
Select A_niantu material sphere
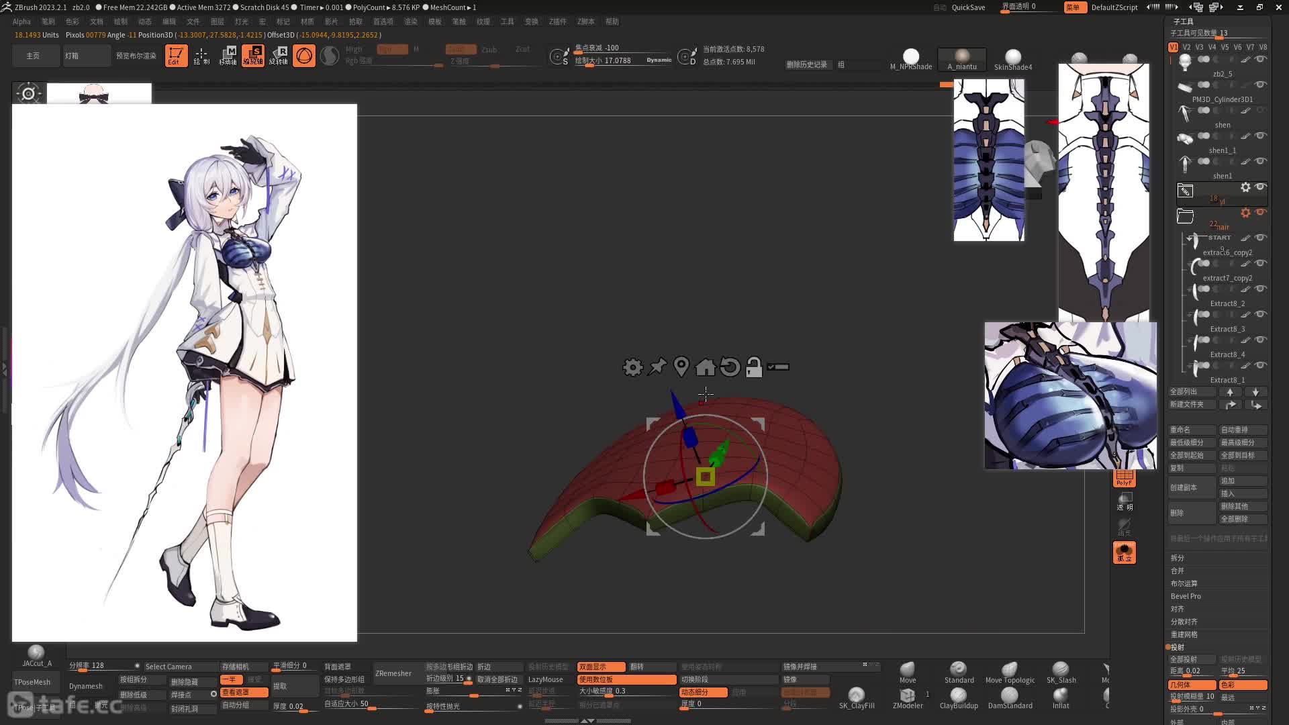pyautogui.click(x=962, y=59)
